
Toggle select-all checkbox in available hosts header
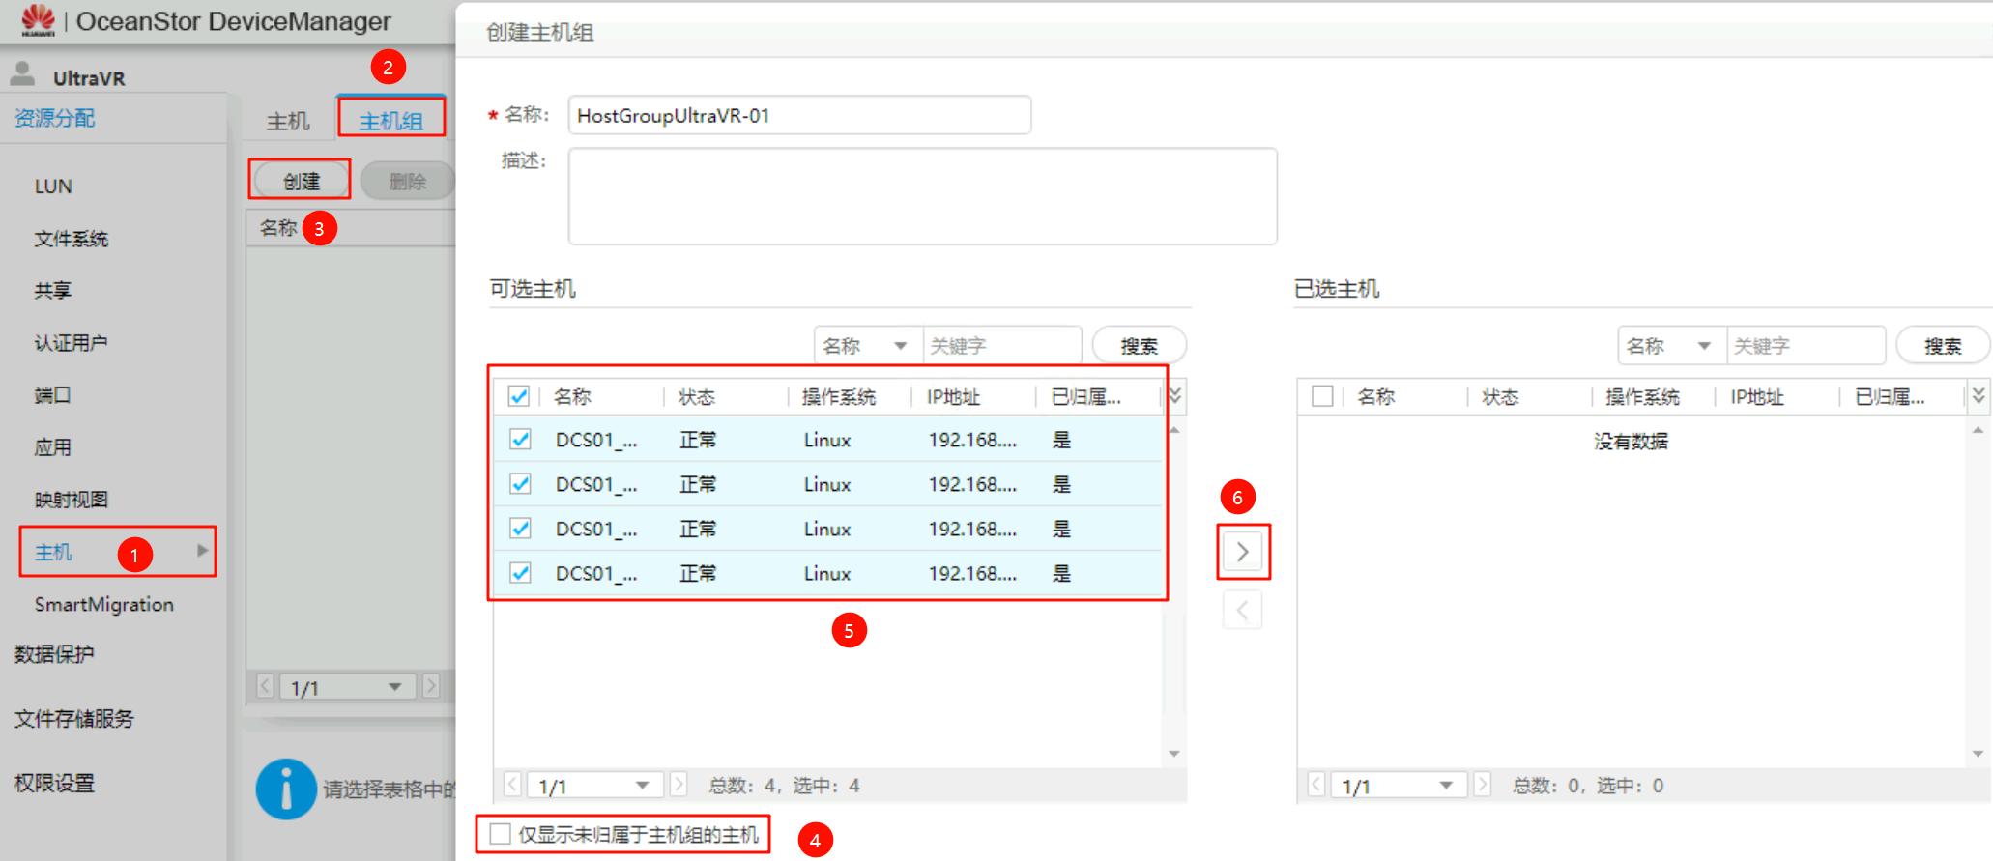click(519, 396)
